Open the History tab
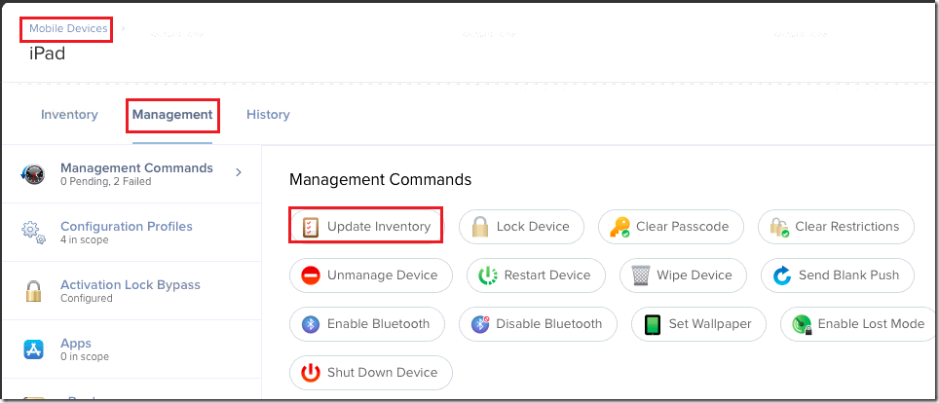Viewport: 939px width, 403px height. [x=268, y=114]
